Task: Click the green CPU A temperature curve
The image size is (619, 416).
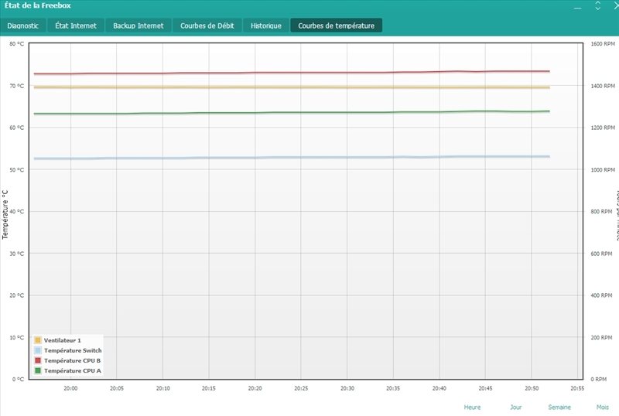Action: pyautogui.click(x=309, y=113)
